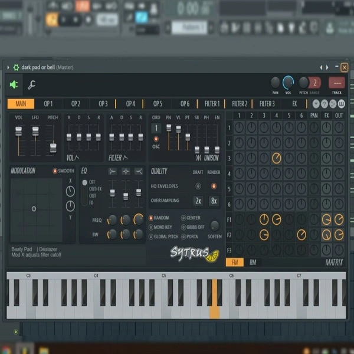Click inside the modulation XY pad

coord(37,210)
